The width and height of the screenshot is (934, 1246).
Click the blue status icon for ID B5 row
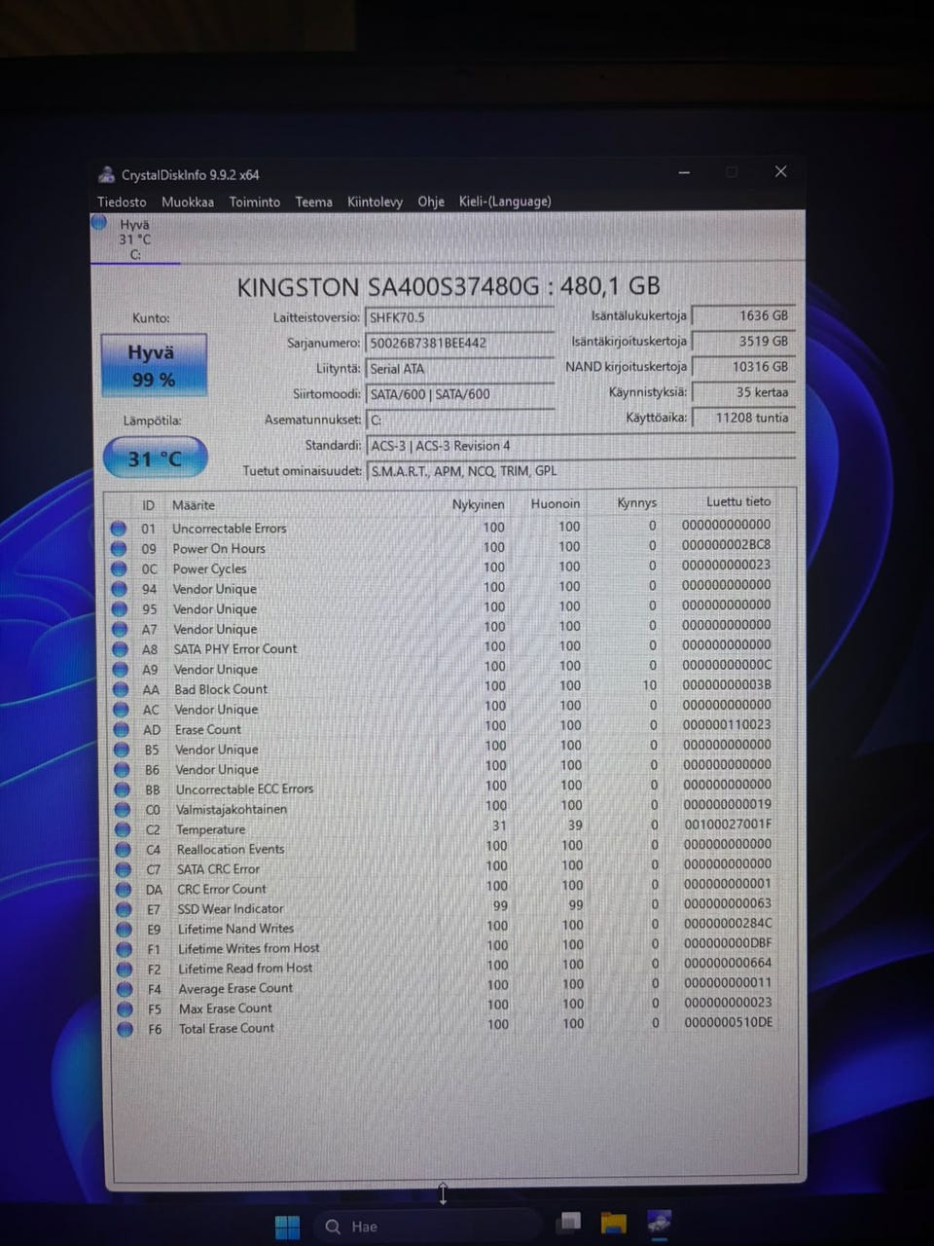tap(122, 750)
